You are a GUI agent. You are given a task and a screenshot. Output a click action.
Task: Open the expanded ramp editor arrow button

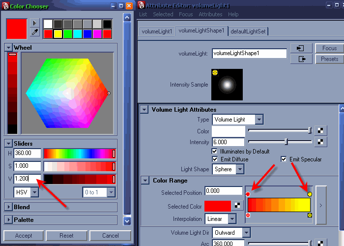(321, 205)
